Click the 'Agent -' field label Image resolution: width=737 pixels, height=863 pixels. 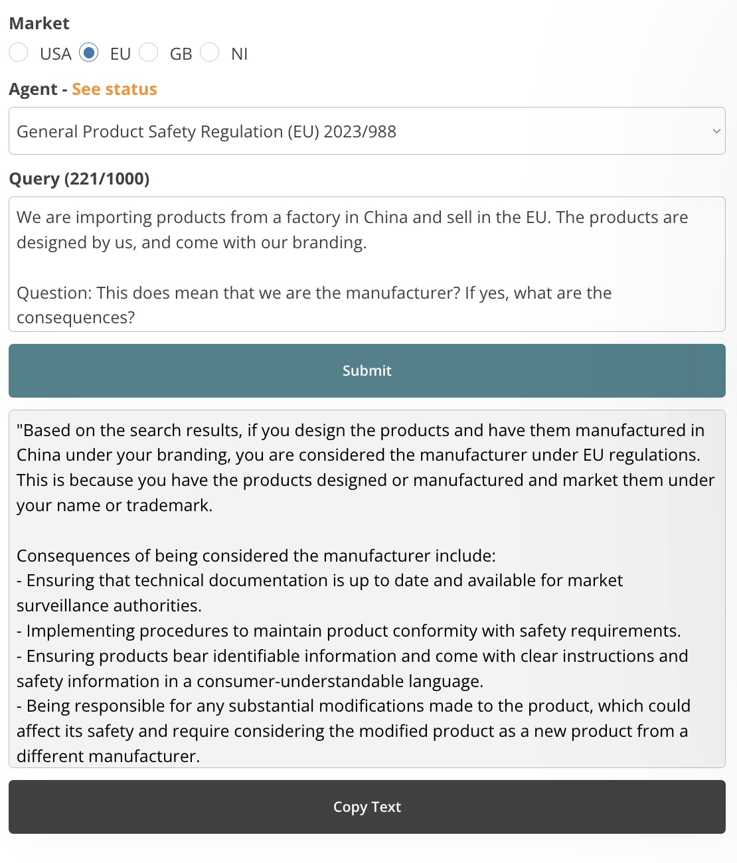pyautogui.click(x=38, y=89)
